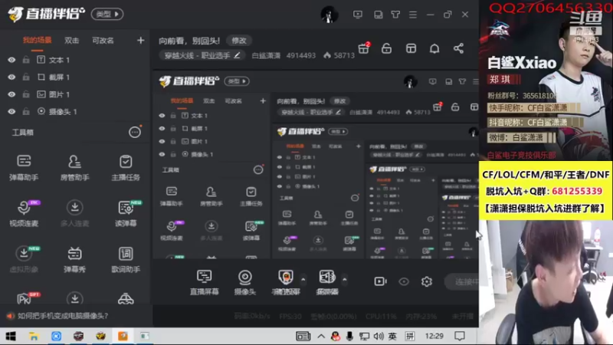
Task: Click the 穿越火线 - 职业选手 category label
Action: 197,55
